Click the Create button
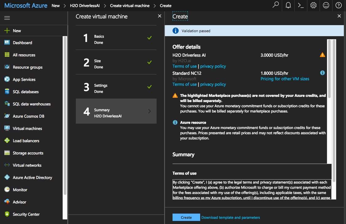Screen dimensions: 346x224 pyautogui.click(x=186, y=217)
